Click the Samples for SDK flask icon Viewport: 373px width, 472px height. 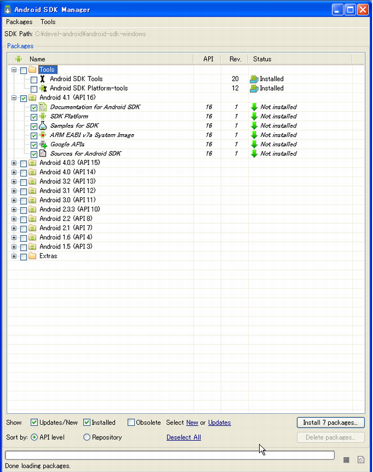(x=43, y=125)
